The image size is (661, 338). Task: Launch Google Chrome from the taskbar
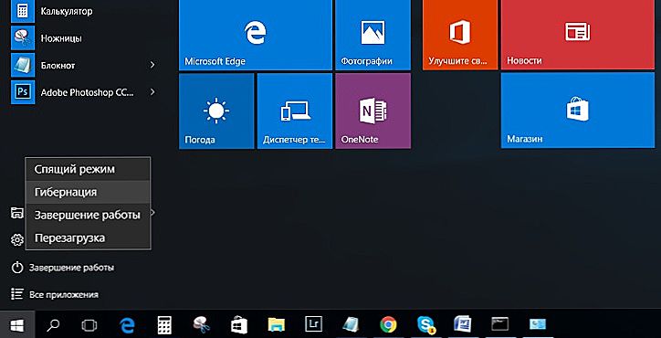[x=388, y=325]
